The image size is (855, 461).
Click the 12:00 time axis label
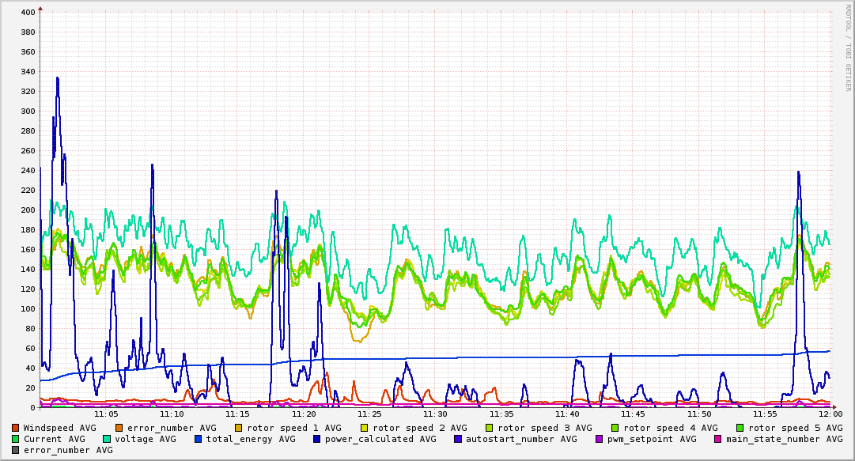pos(830,414)
